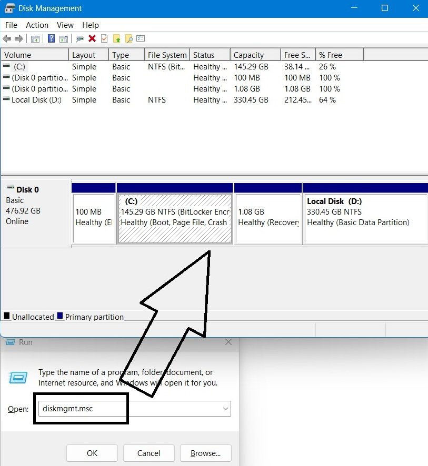
Task: Click the Disk 0 drive icon in graphical view
Action: point(11,187)
